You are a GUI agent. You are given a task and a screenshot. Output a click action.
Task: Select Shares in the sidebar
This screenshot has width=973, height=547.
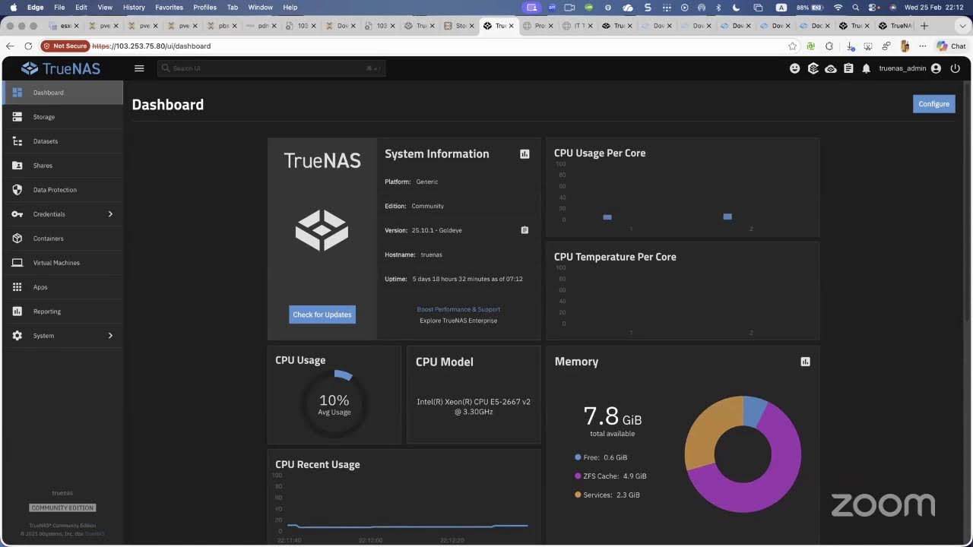62,166
